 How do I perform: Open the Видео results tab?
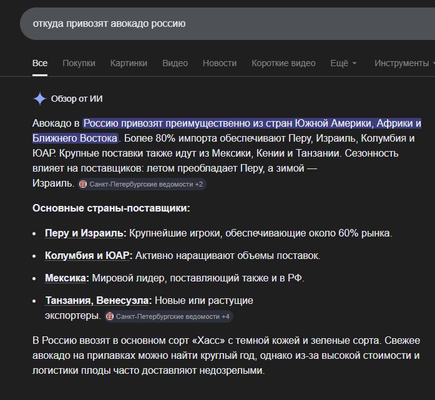coord(175,63)
